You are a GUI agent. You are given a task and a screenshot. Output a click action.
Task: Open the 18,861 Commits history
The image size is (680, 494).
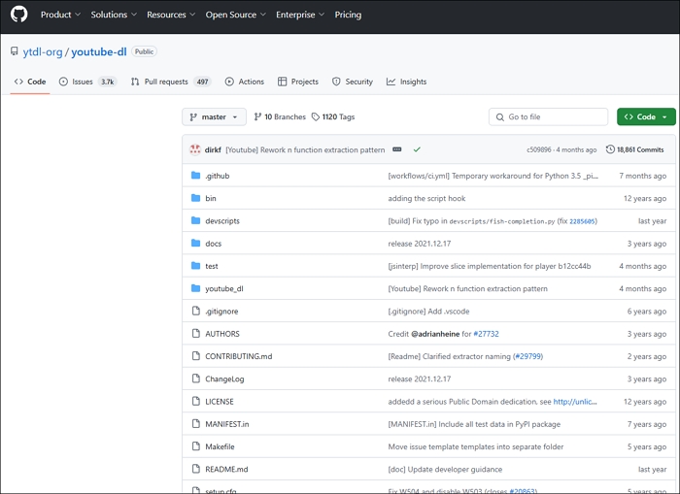coord(634,149)
